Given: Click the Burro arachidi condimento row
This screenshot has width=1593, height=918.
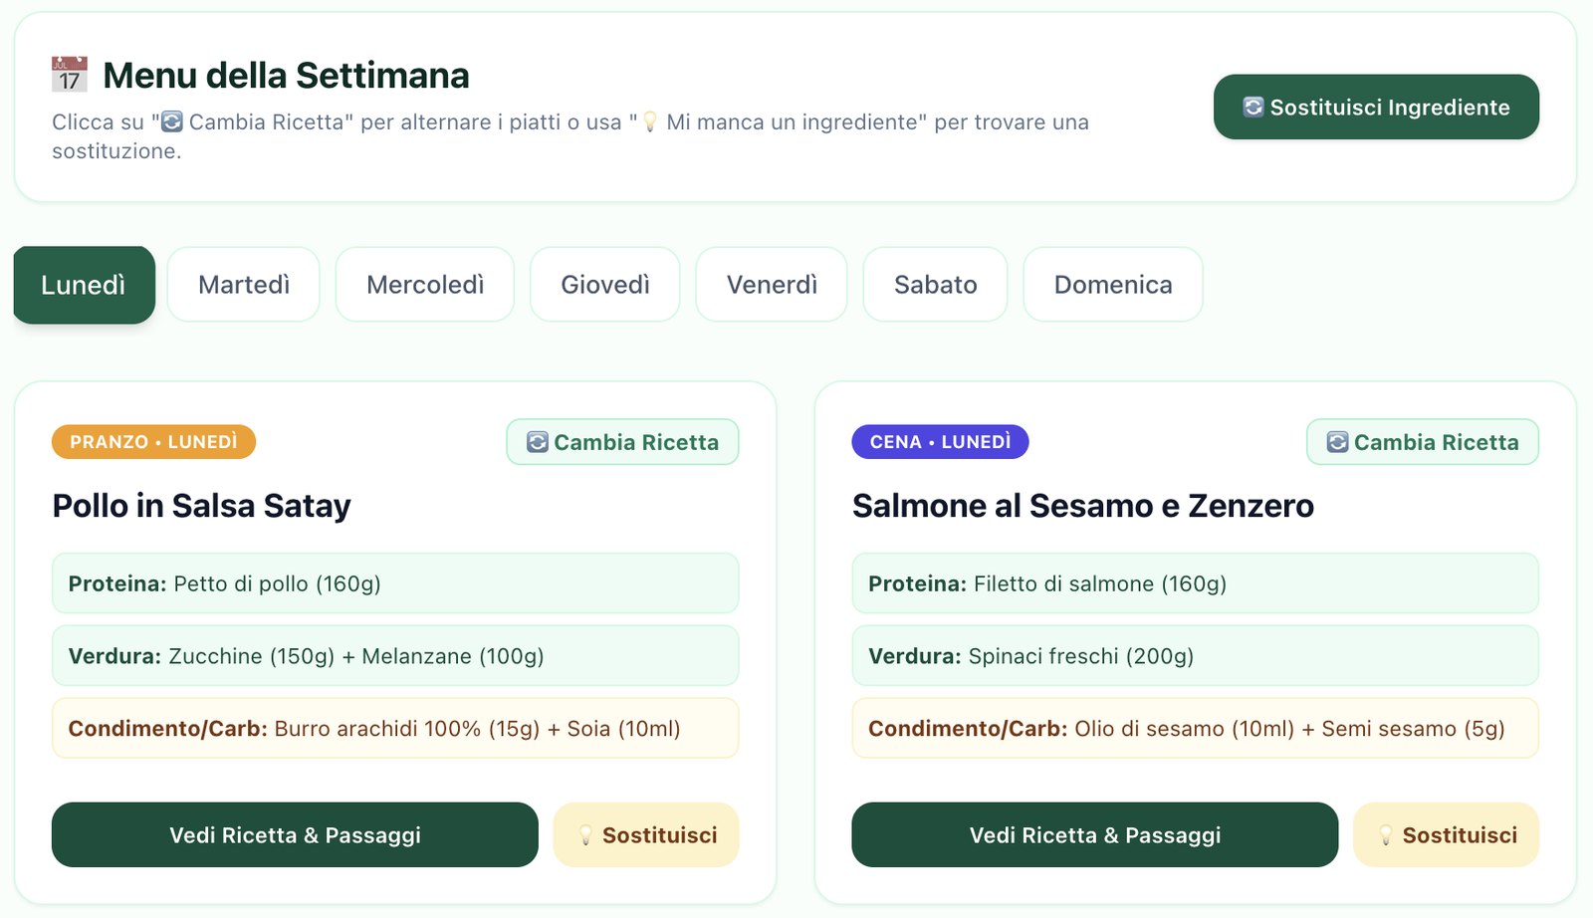Looking at the screenshot, I should 395,729.
